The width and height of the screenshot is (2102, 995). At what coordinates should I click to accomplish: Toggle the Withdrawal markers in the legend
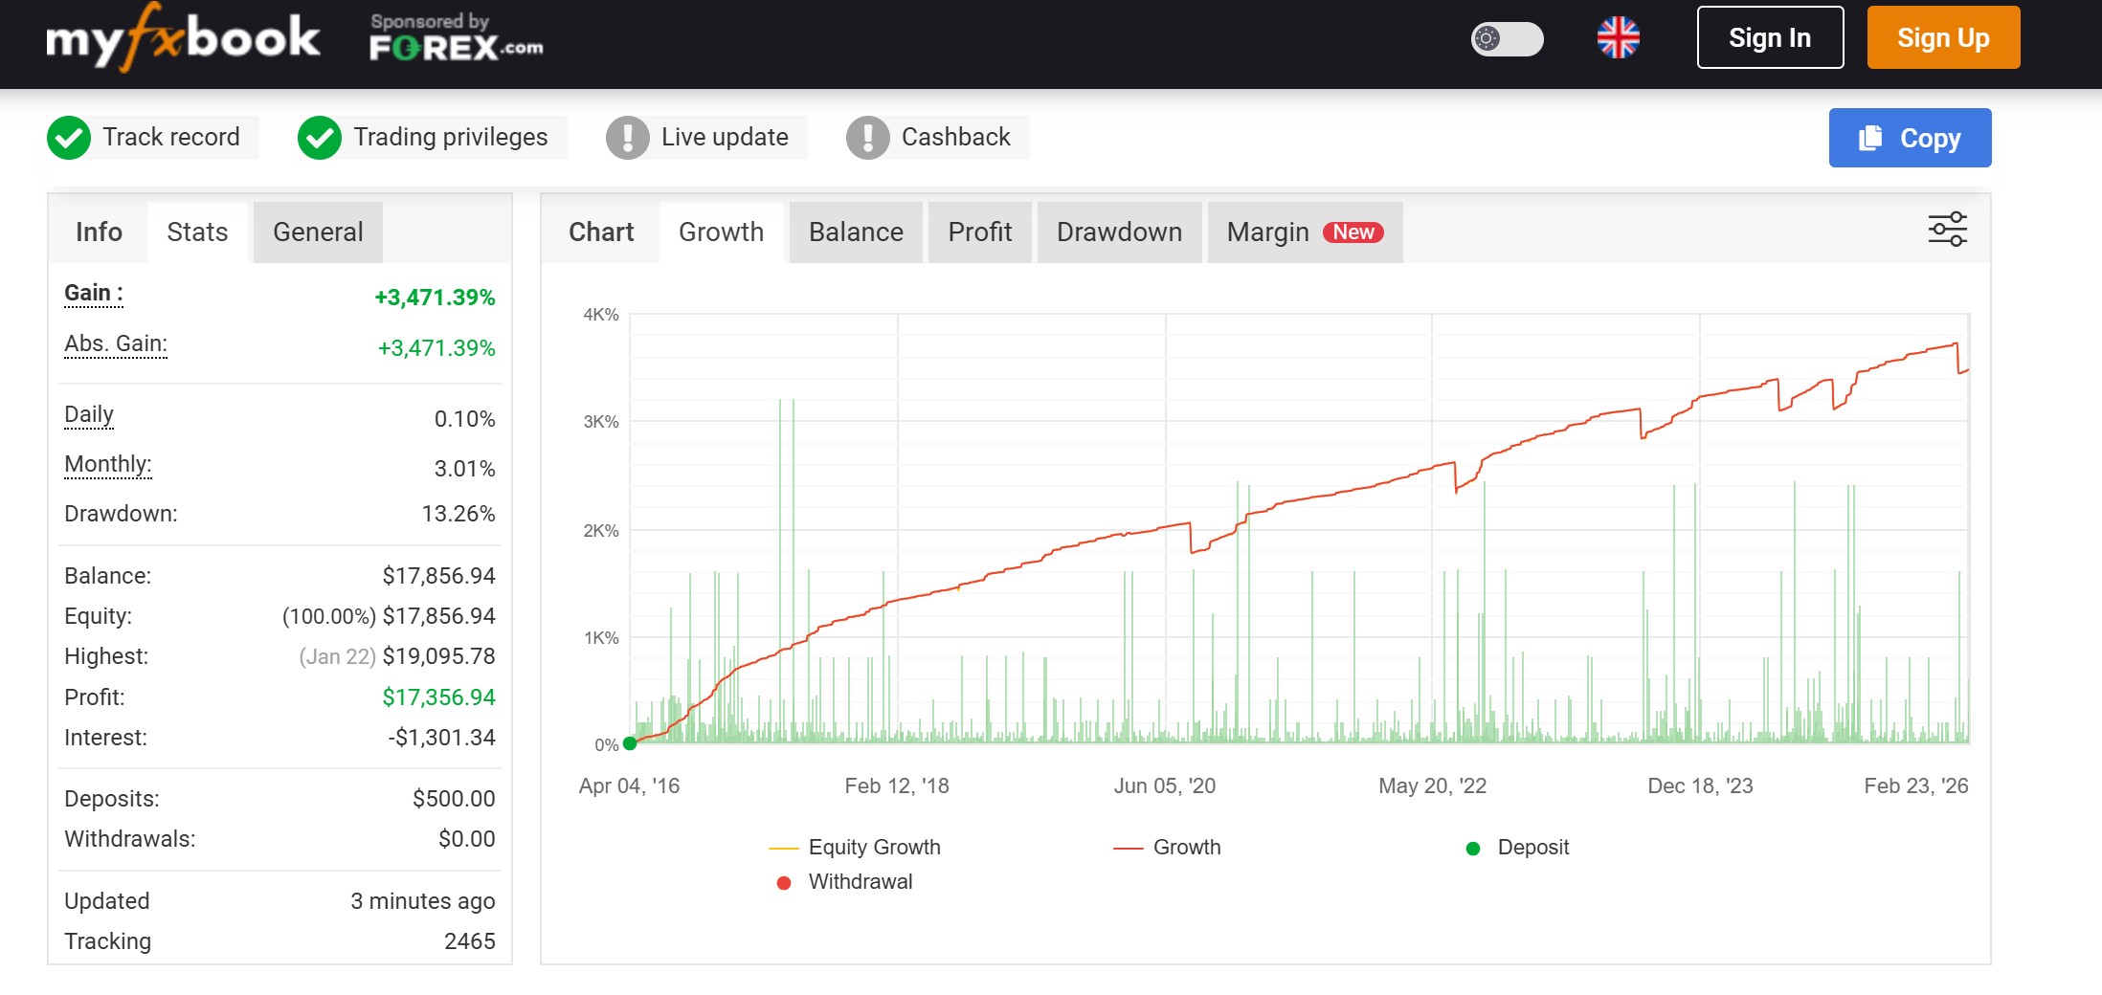point(860,881)
